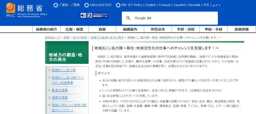Open the 政策評価 menu
256x114 pixels.
[x=242, y=29]
